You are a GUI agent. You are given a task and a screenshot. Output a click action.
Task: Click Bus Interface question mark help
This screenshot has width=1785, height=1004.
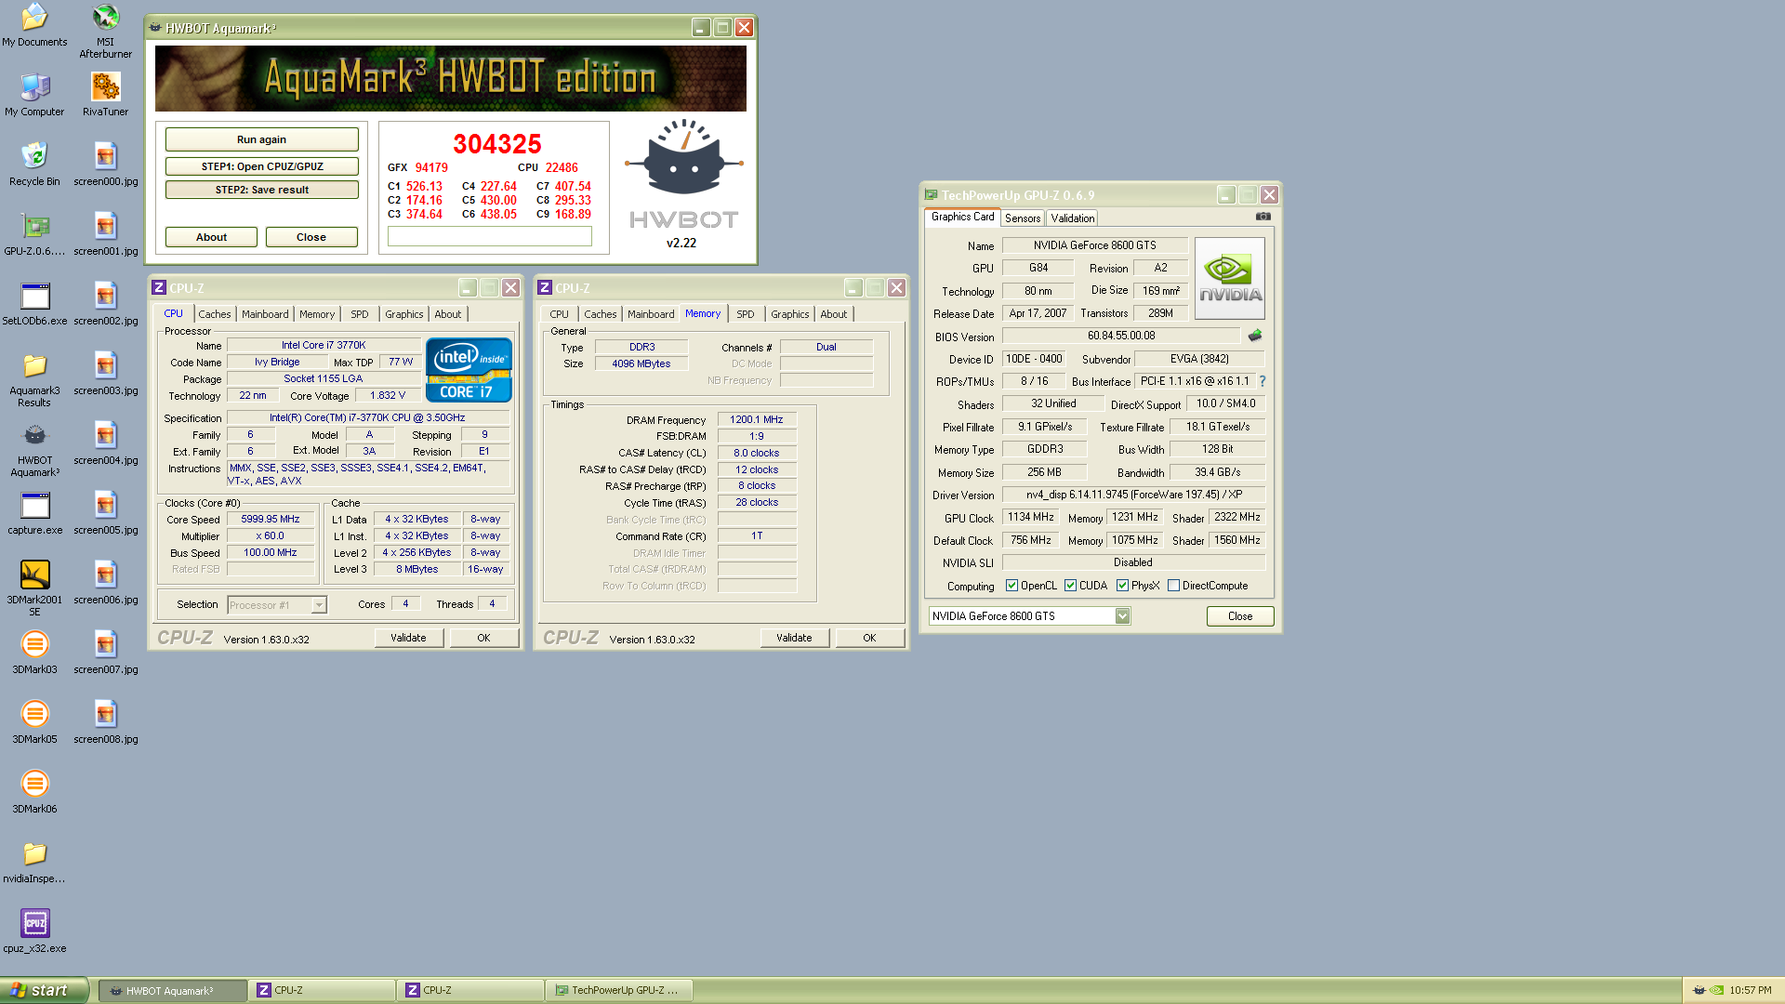[x=1263, y=381]
